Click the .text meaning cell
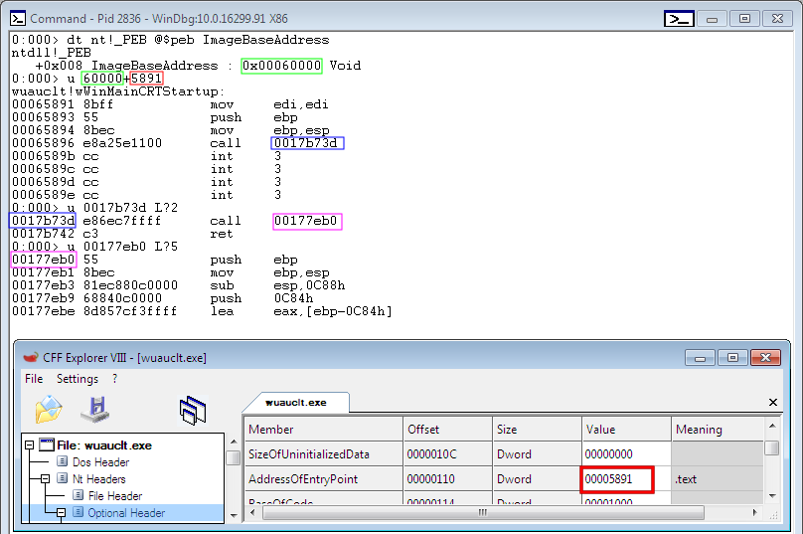The height and width of the screenshot is (534, 803). point(717,479)
